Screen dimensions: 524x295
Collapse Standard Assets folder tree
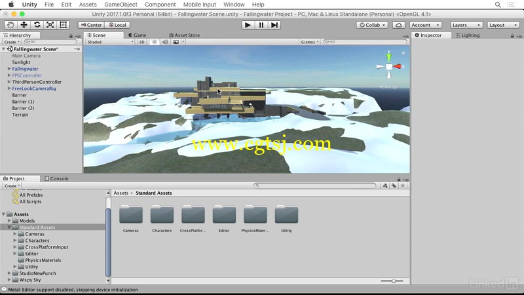click(x=9, y=227)
